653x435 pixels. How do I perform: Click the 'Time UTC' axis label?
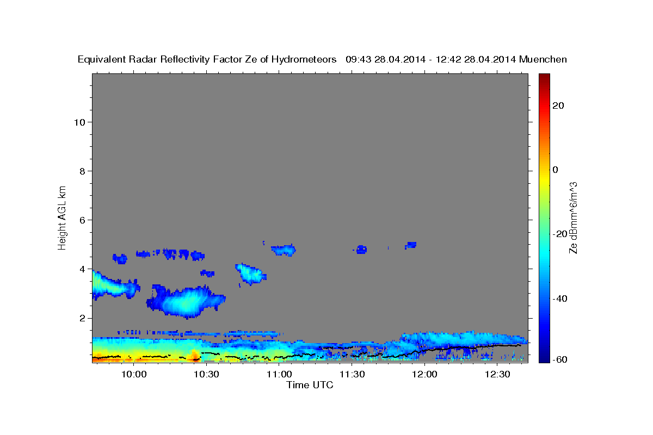tap(310, 385)
